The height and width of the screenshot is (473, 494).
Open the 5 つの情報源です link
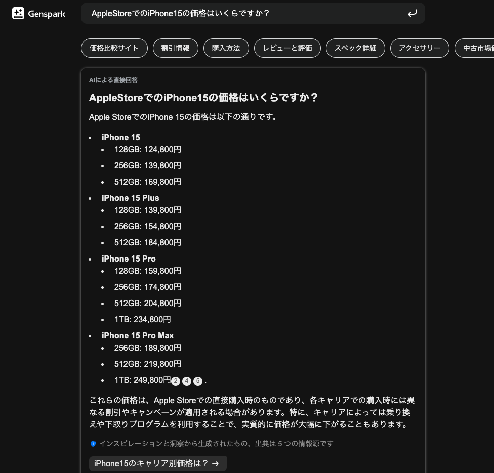pos(306,444)
